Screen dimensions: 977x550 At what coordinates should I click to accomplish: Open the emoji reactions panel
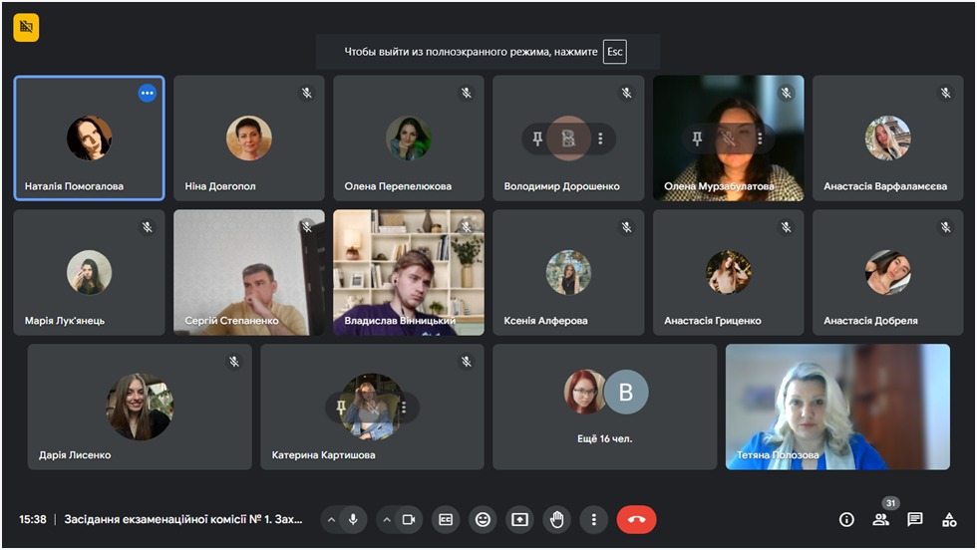coord(484,519)
